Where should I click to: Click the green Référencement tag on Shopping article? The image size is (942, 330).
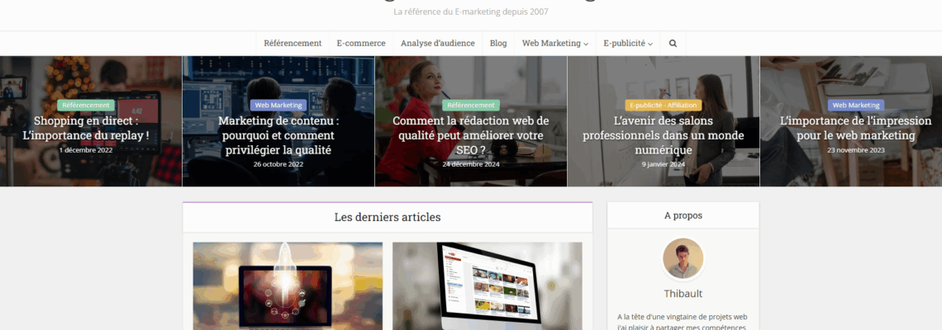tap(86, 106)
